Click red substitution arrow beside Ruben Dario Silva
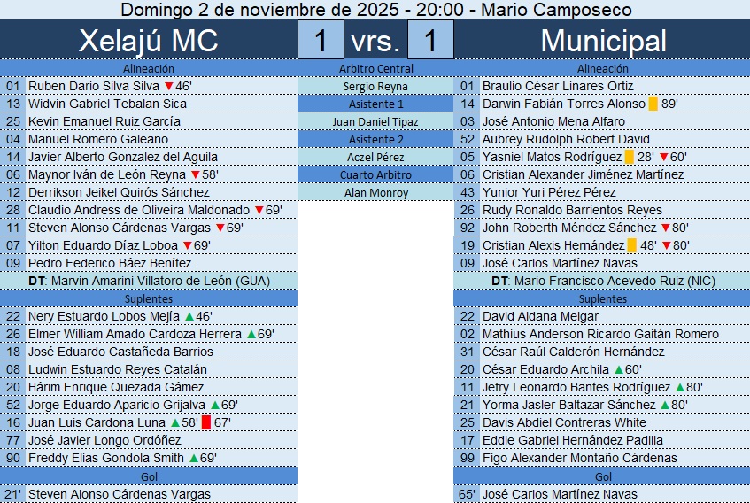 pyautogui.click(x=168, y=86)
